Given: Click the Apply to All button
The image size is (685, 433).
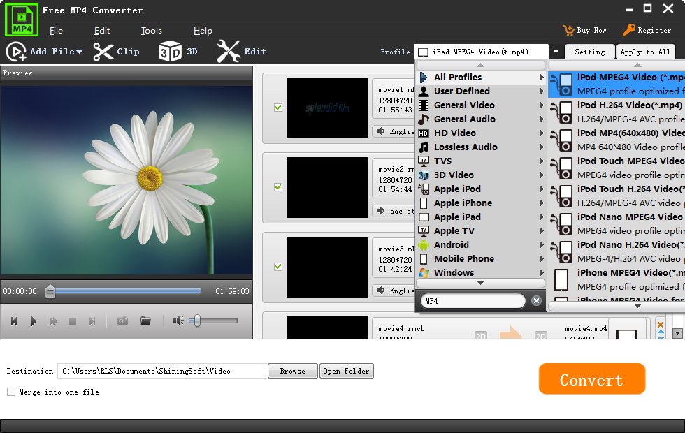Looking at the screenshot, I should pyautogui.click(x=645, y=52).
